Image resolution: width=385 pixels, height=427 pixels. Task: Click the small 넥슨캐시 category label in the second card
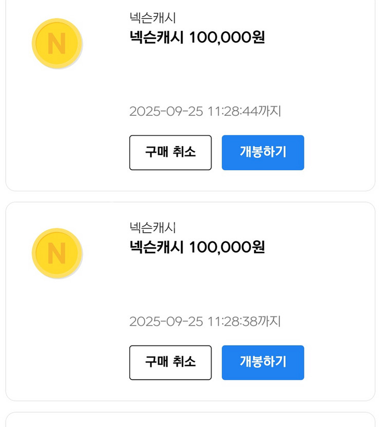[152, 228]
